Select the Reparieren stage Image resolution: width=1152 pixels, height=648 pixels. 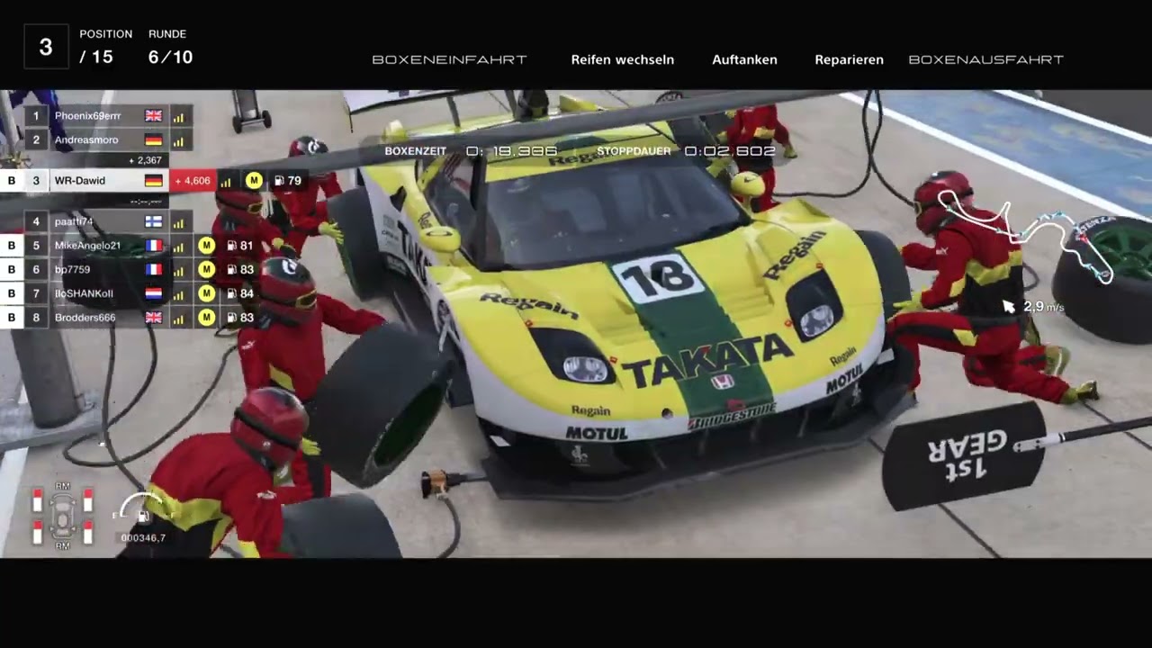point(849,59)
